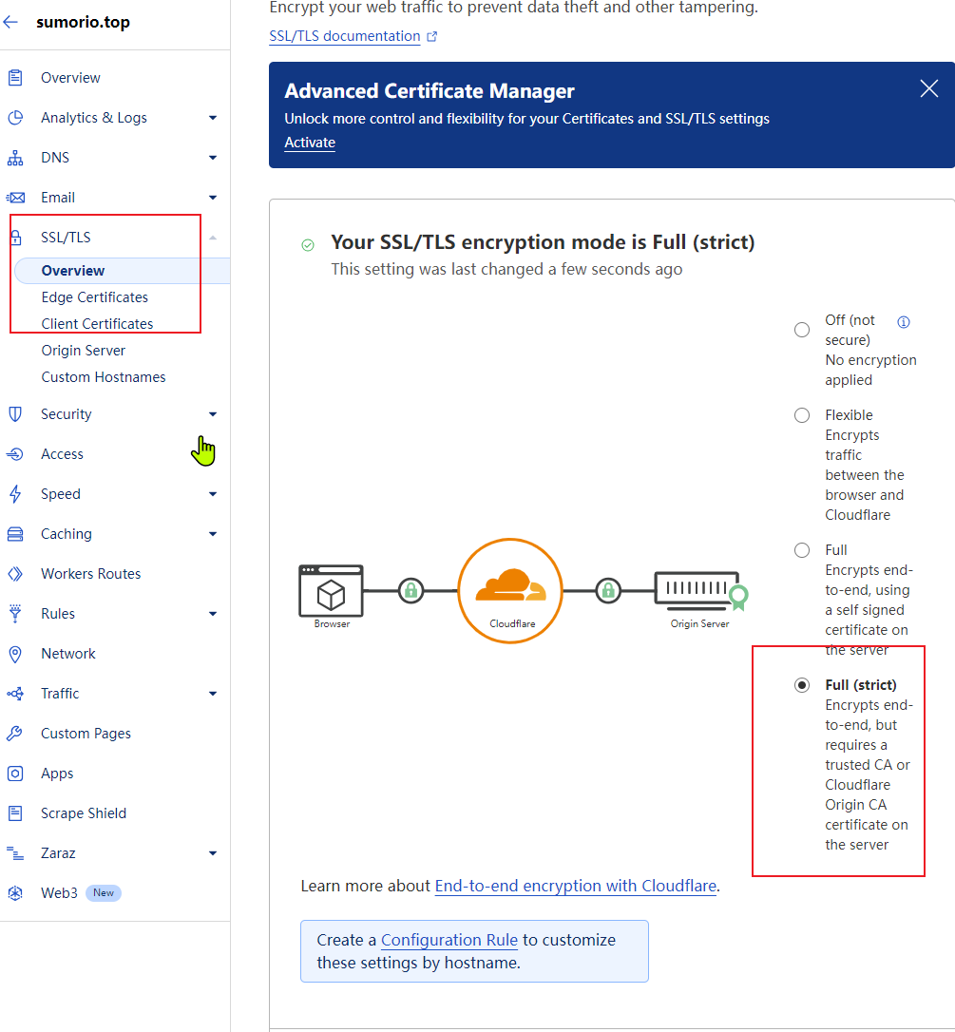Screen dimensions: 955x1032
Task: Choose the Full encryption mode radio button
Action: point(802,550)
